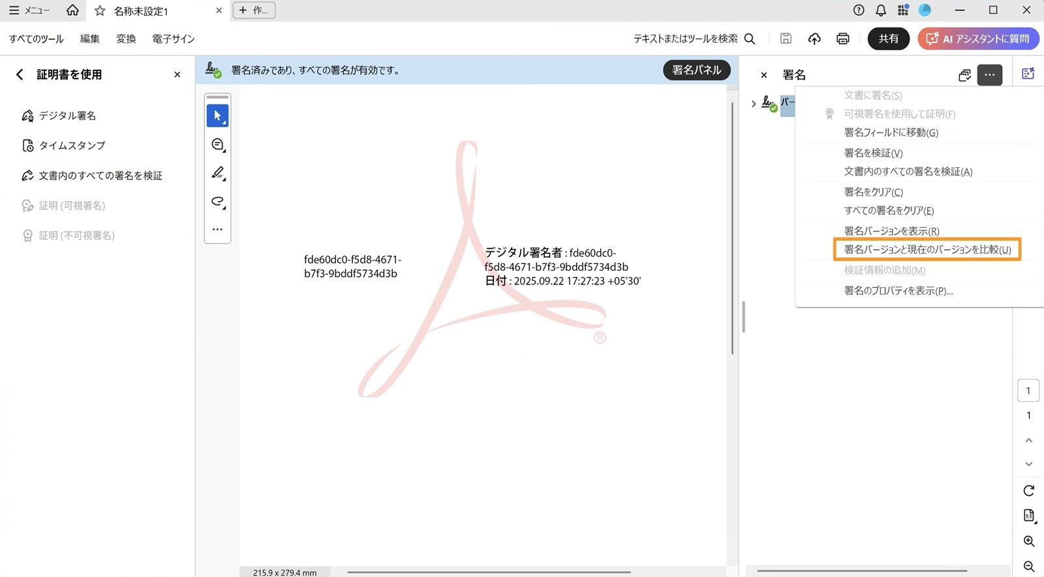This screenshot has height=577, width=1044.
Task: Go to next page down arrow
Action: [1028, 464]
